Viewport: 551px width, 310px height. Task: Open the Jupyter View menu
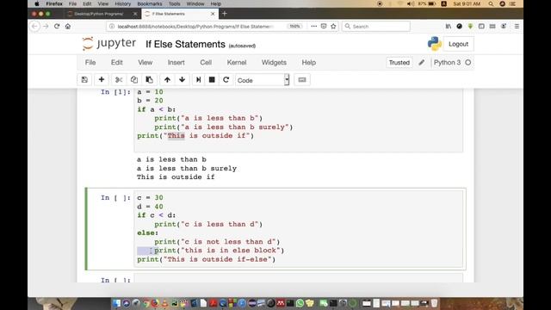coord(145,63)
